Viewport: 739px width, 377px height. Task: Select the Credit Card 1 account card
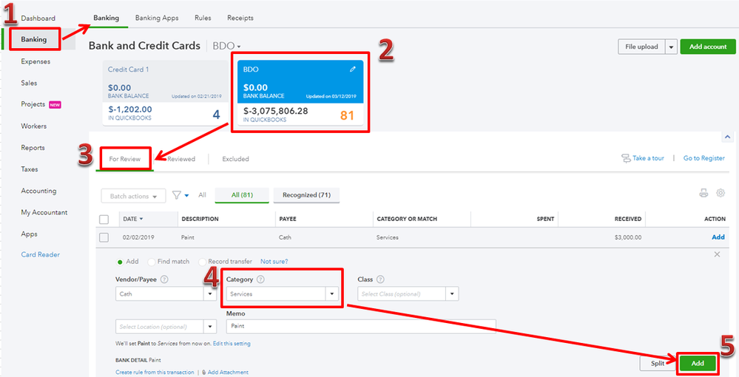click(166, 92)
